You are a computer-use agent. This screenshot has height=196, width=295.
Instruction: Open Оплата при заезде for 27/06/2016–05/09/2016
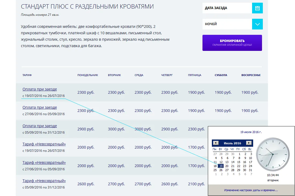[40, 107]
